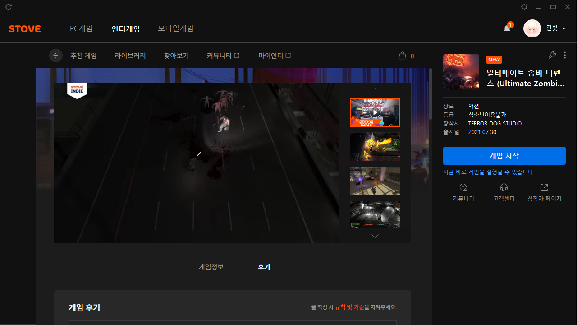Open the three-dot more options menu
This screenshot has width=577, height=325.
click(x=565, y=55)
